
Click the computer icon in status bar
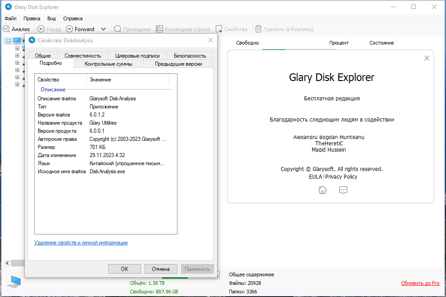(14, 282)
